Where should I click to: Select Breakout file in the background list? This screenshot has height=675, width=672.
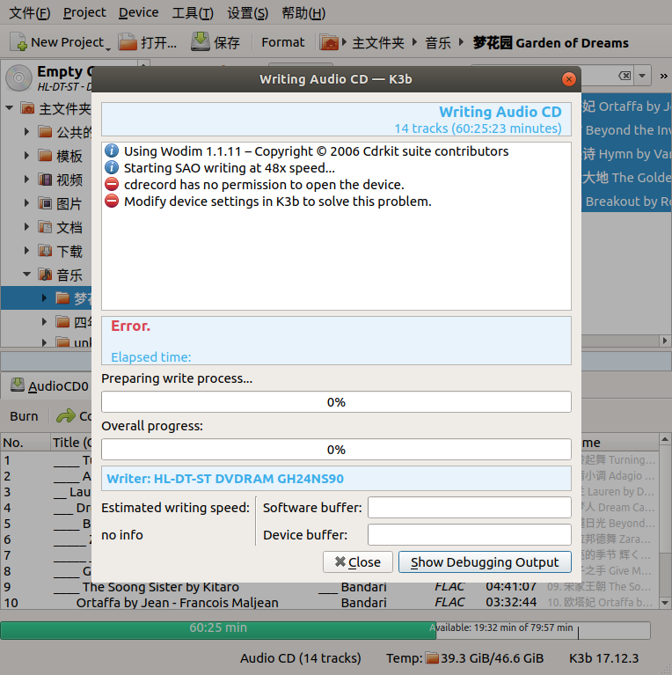tap(626, 201)
